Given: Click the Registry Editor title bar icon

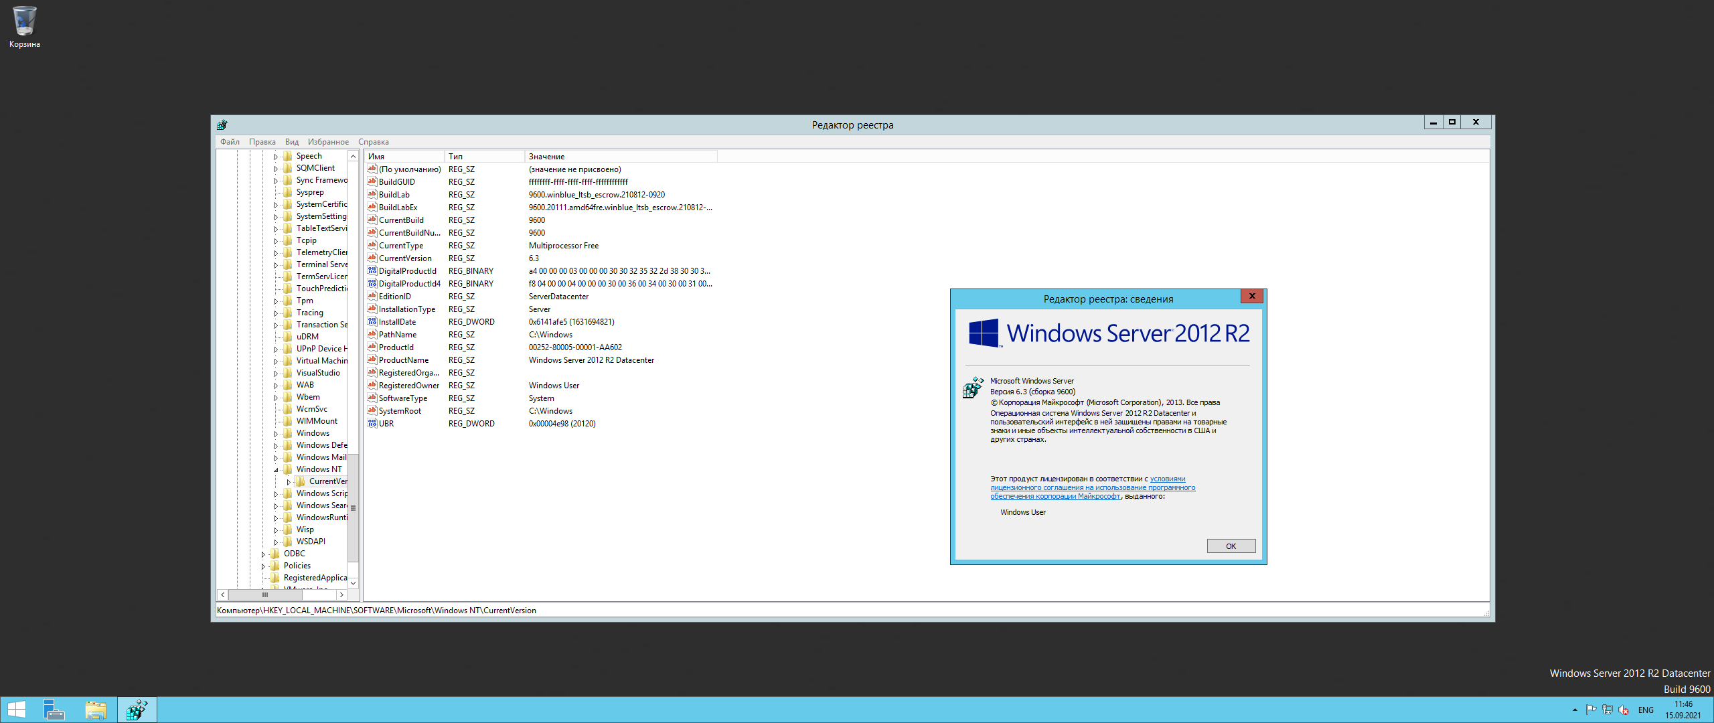Looking at the screenshot, I should pyautogui.click(x=222, y=125).
